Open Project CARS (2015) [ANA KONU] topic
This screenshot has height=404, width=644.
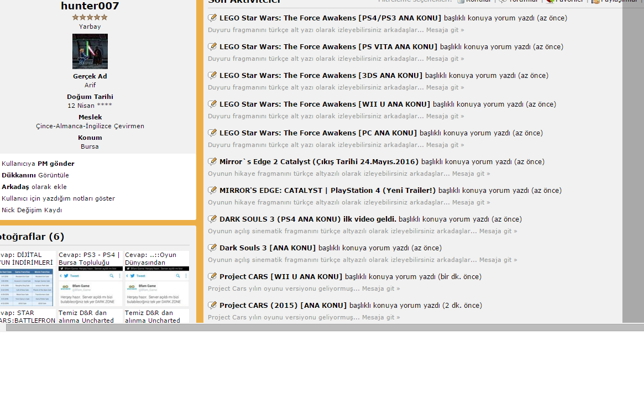click(x=283, y=306)
